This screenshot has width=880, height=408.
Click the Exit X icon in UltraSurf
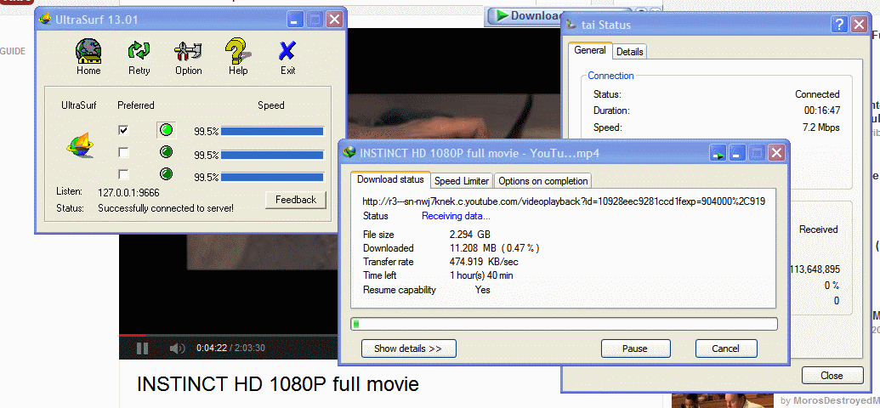tap(287, 51)
